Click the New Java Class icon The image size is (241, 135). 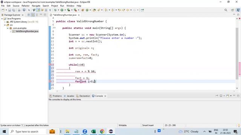point(87,10)
